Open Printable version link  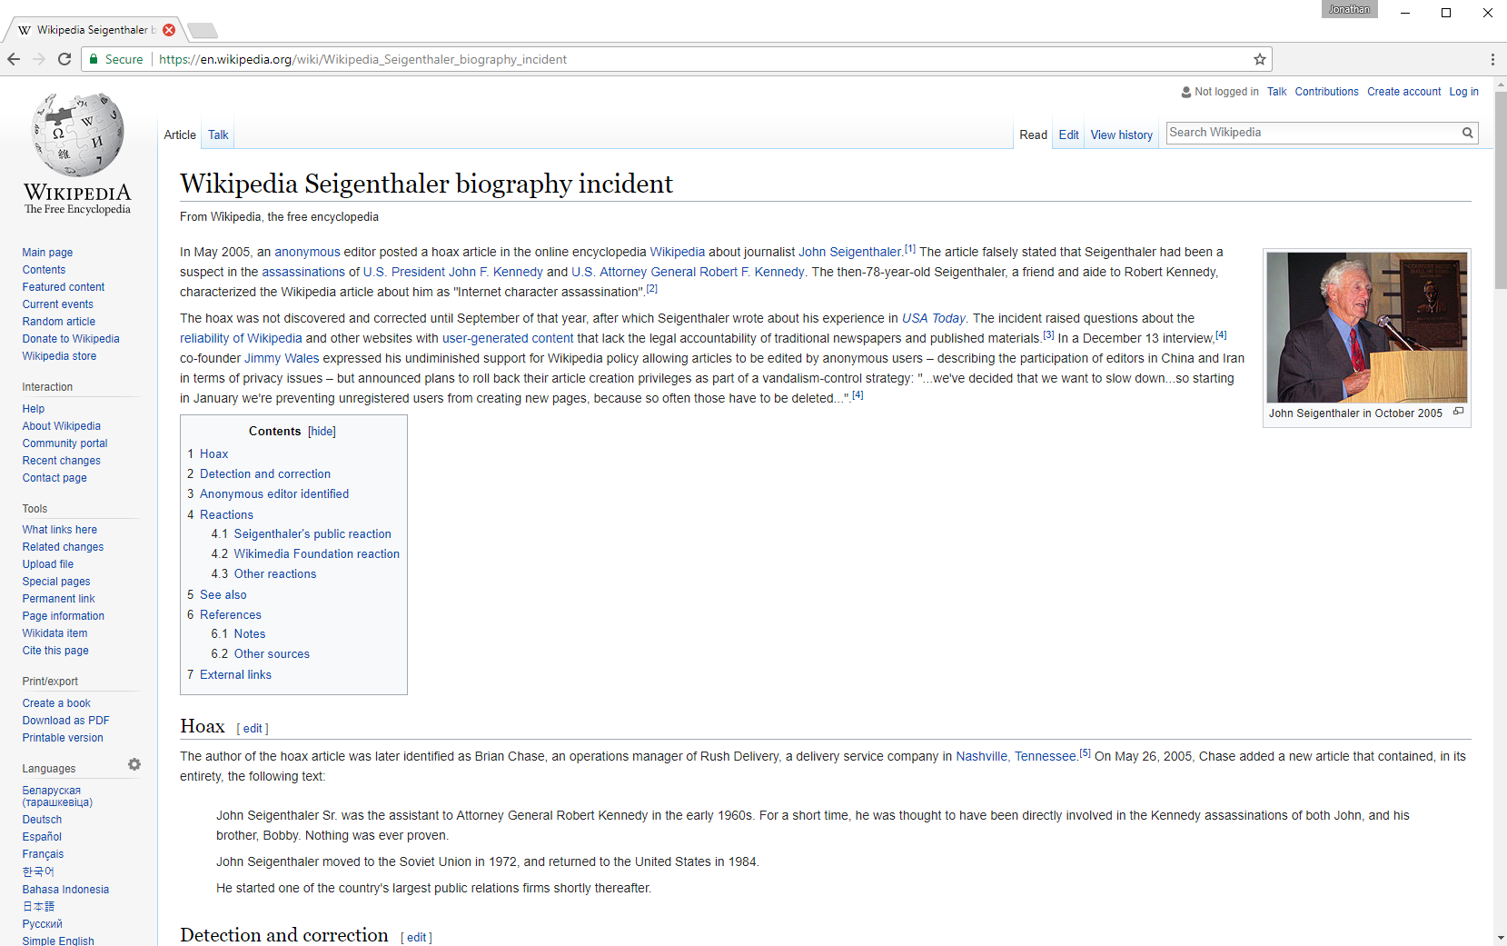63,738
